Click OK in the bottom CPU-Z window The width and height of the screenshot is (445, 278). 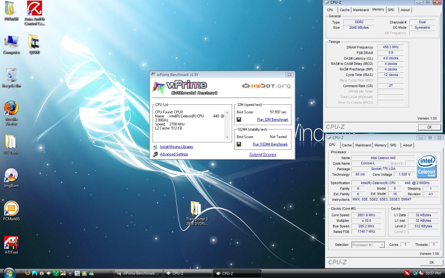tap(431, 262)
